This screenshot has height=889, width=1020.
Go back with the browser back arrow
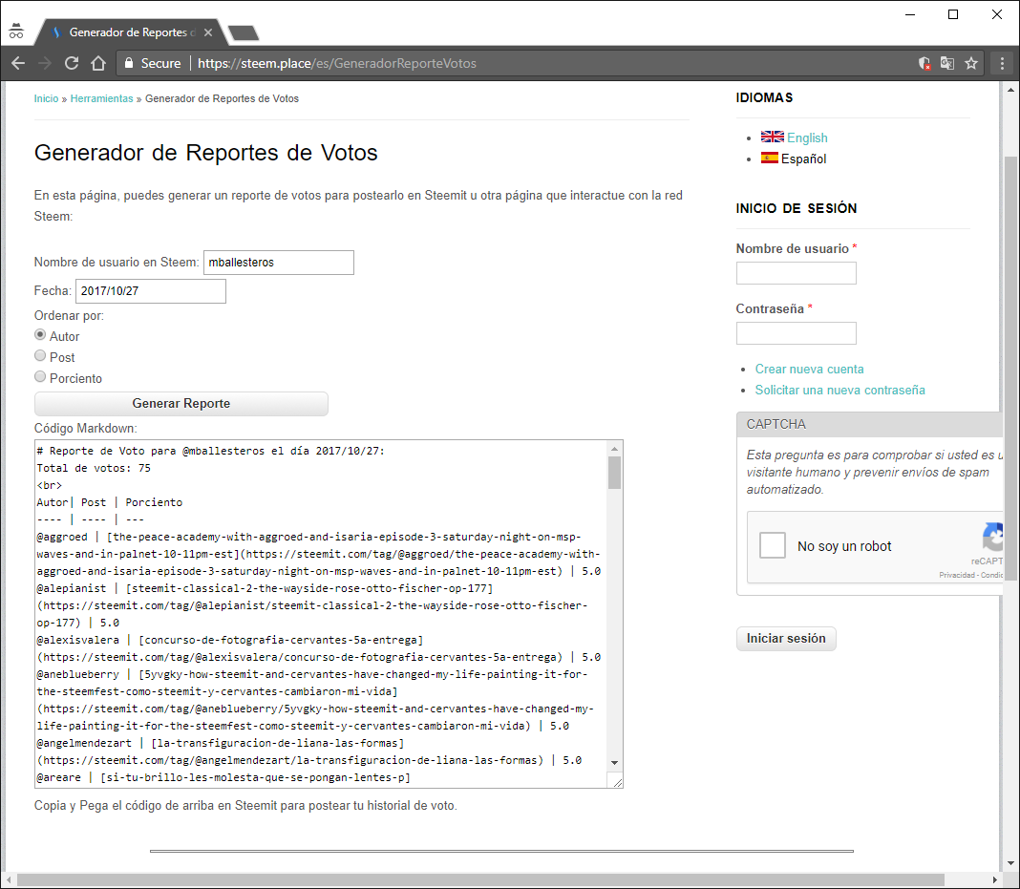(x=18, y=63)
